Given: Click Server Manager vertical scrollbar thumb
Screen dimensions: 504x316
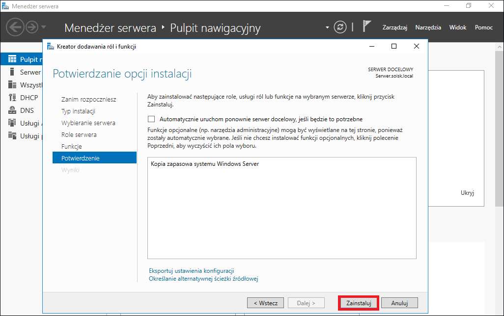Looking at the screenshot, I should [x=500, y=129].
